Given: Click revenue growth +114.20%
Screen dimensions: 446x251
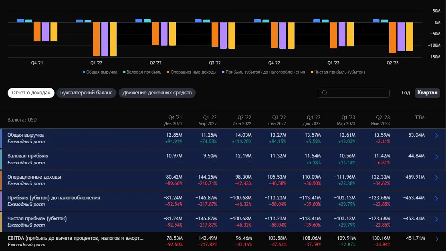Looking at the screenshot, I should 242,141.
